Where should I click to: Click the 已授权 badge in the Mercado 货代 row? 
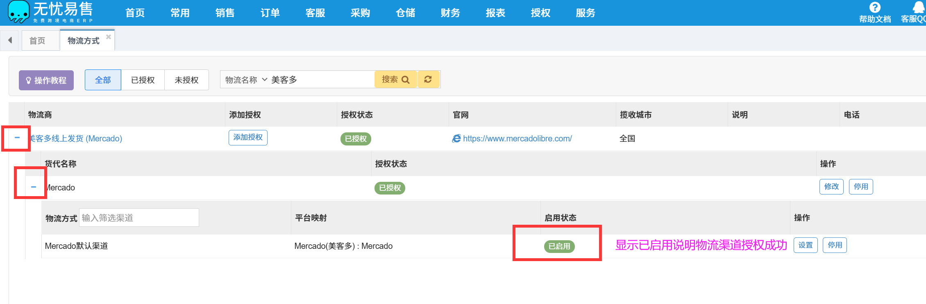[390, 188]
